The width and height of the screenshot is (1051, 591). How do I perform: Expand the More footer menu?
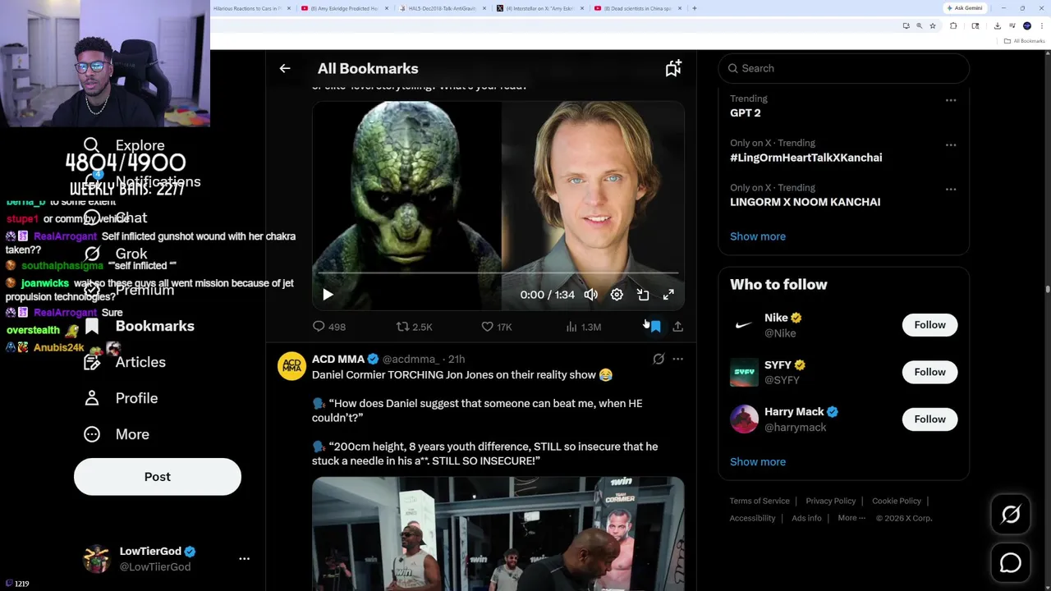coord(851,518)
